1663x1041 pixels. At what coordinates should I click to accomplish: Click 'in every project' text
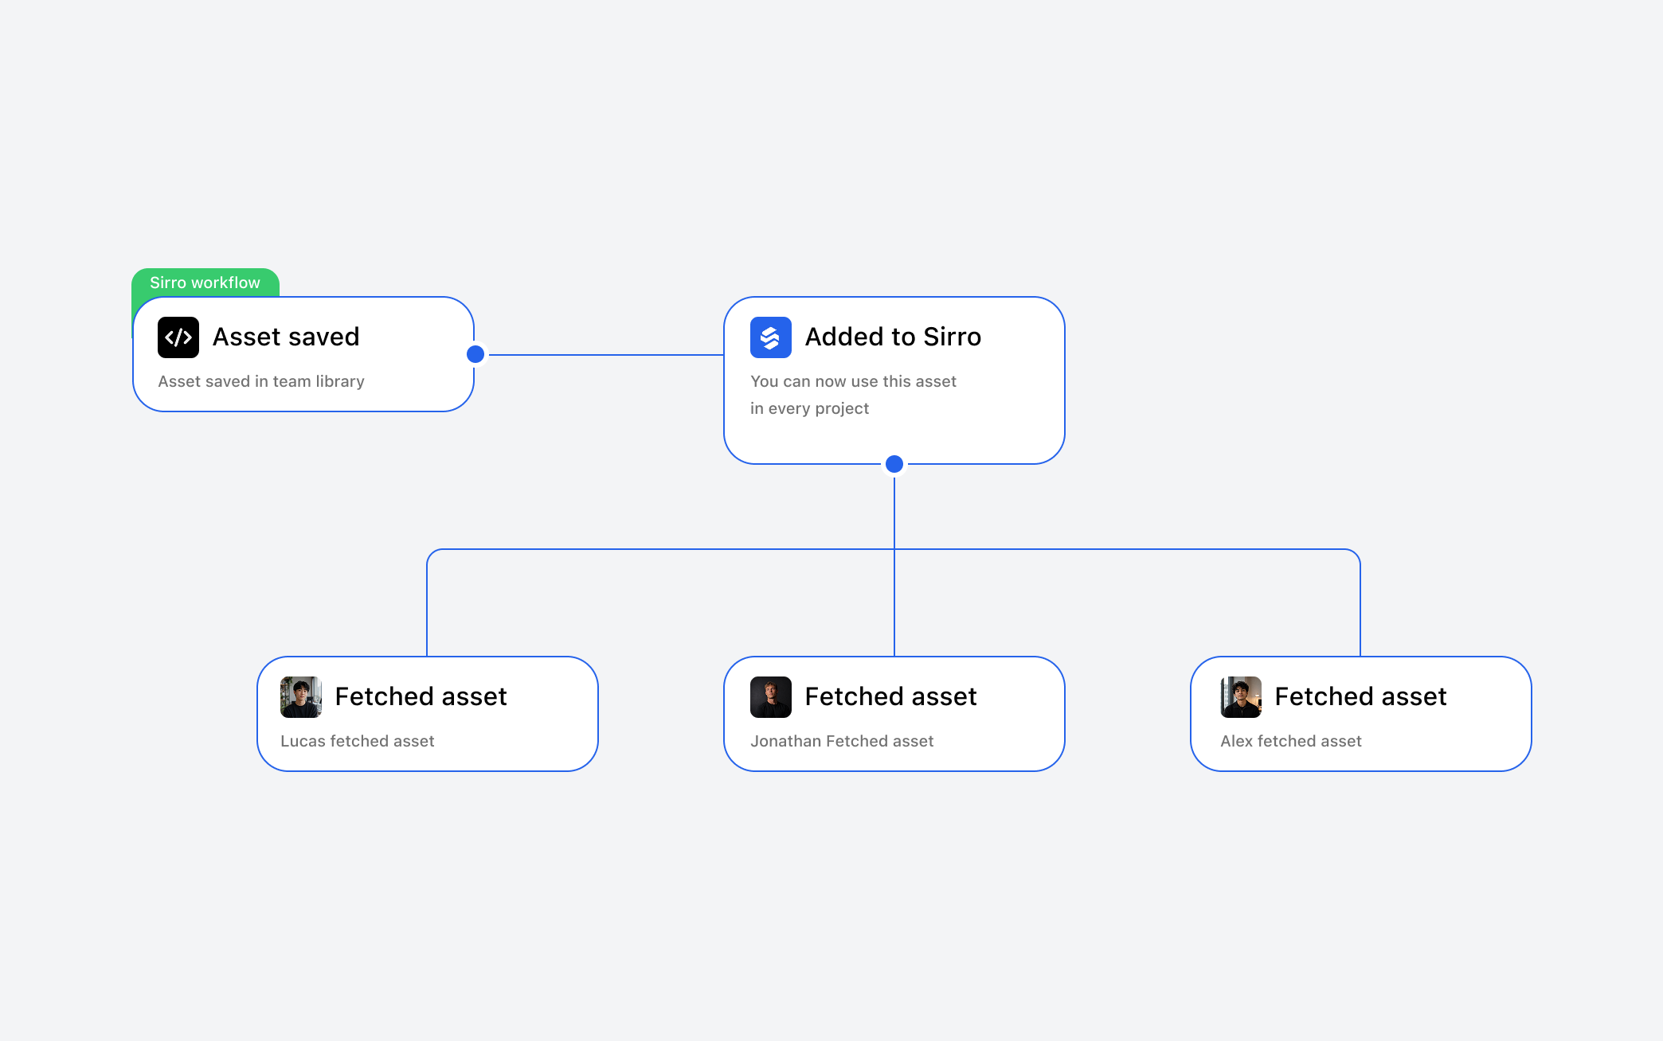pos(809,408)
